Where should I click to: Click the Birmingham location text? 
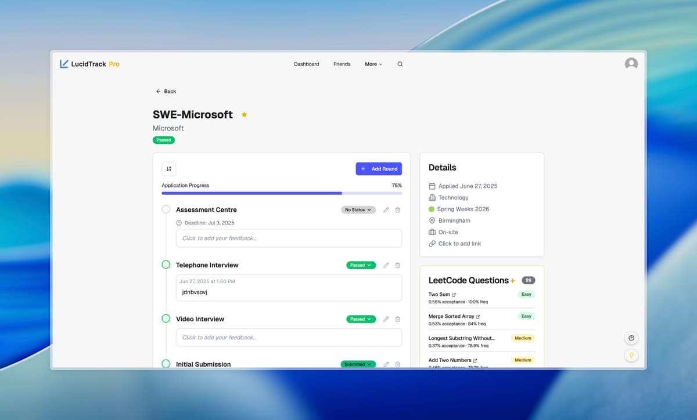pos(454,221)
